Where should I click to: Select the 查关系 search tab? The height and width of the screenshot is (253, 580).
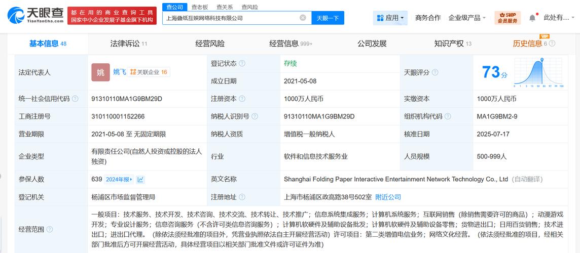pyautogui.click(x=225, y=7)
